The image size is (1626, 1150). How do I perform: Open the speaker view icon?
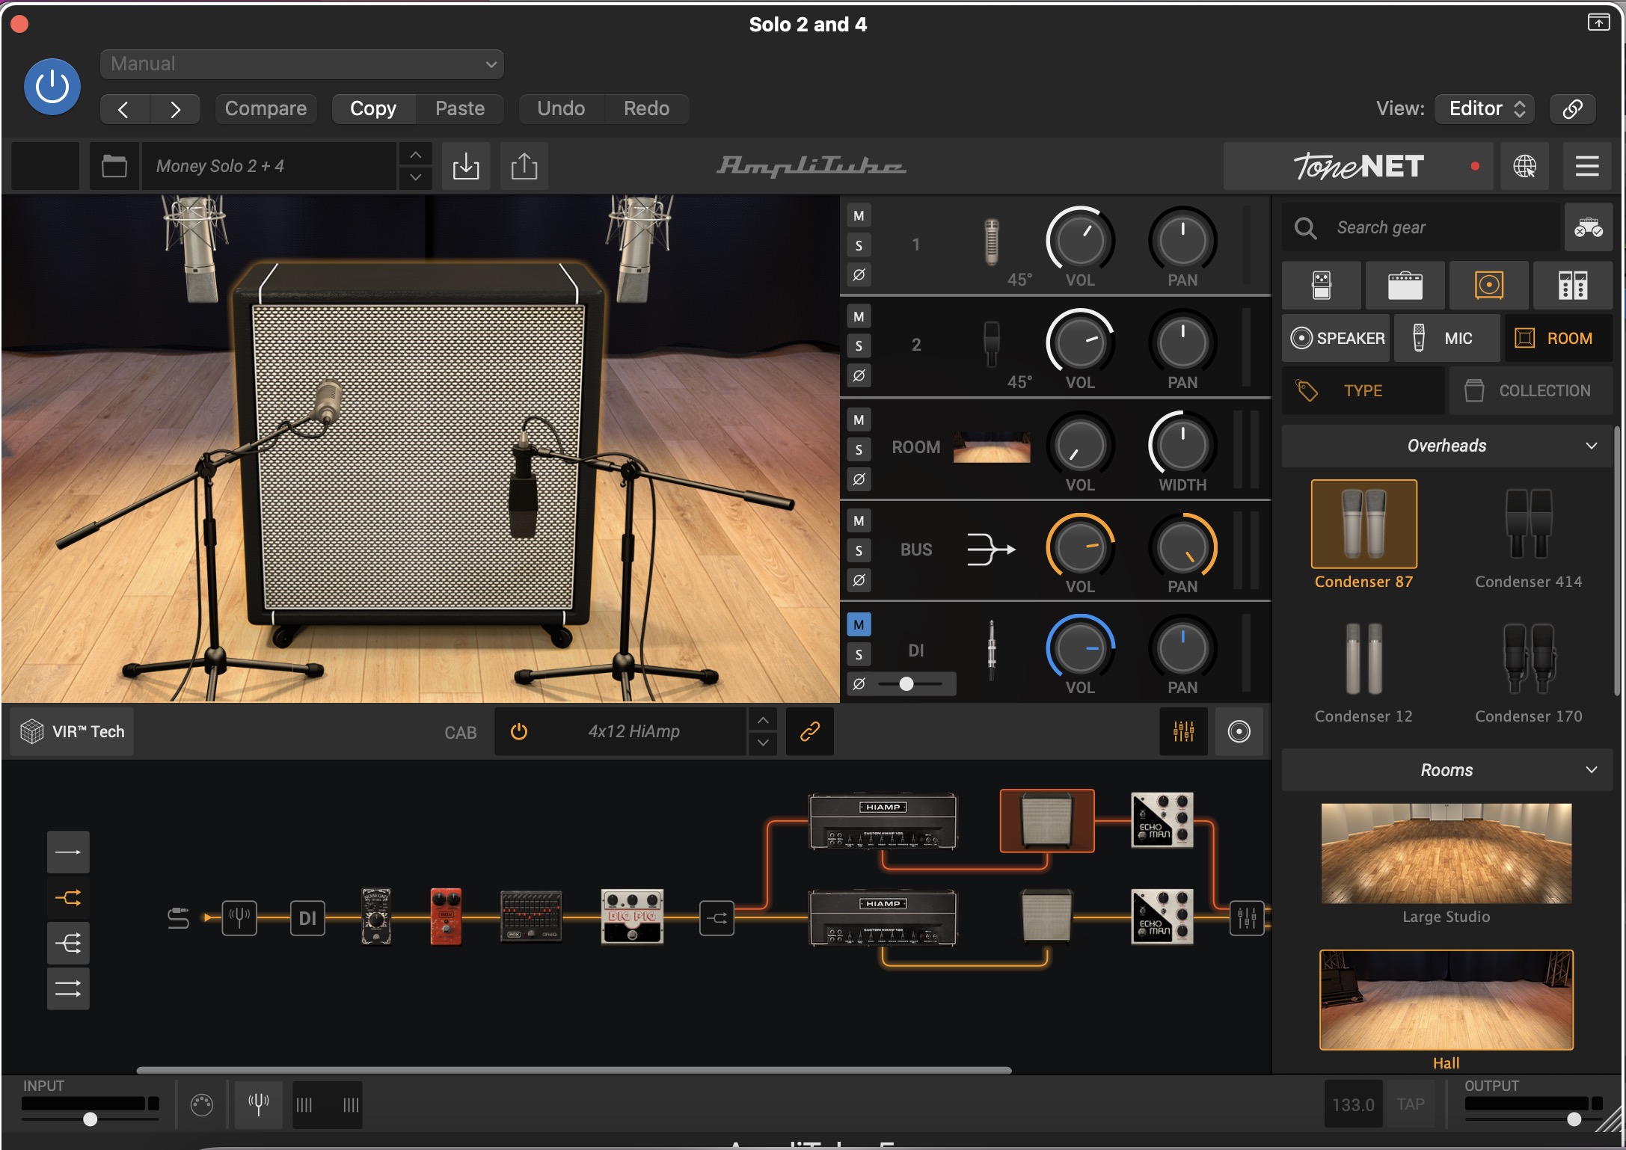(x=1239, y=732)
